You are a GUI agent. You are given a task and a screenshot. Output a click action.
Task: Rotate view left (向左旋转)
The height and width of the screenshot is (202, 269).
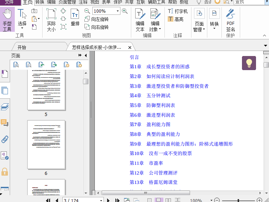96,19
